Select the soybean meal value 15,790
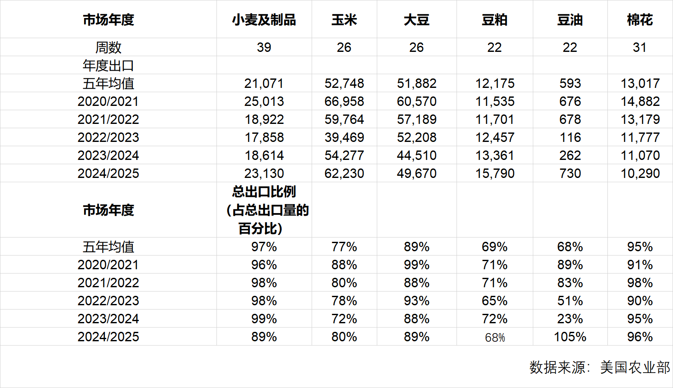The height and width of the screenshot is (388, 673). [x=494, y=173]
